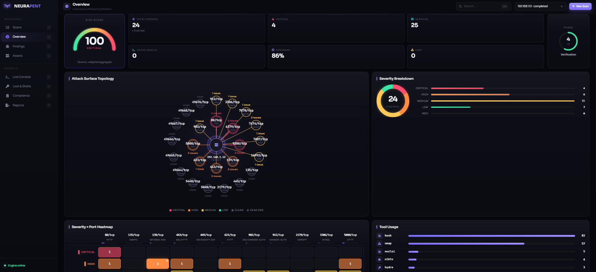Click the Total Findings bug icon
This screenshot has width=596, height=272.
coord(134,19)
